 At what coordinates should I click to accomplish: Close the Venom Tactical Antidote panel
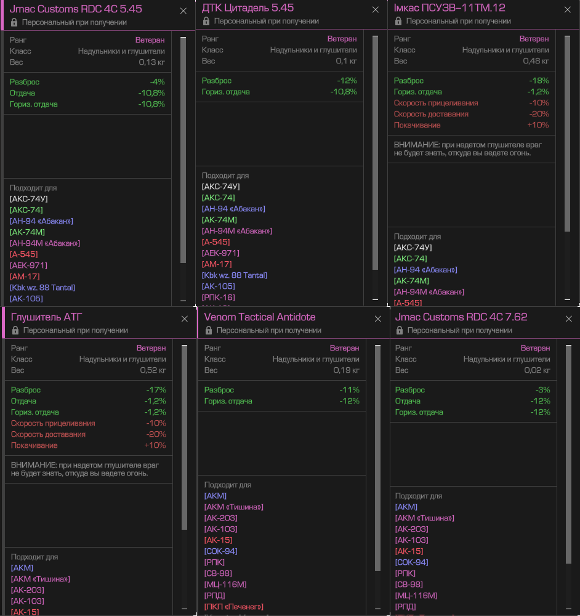(378, 319)
